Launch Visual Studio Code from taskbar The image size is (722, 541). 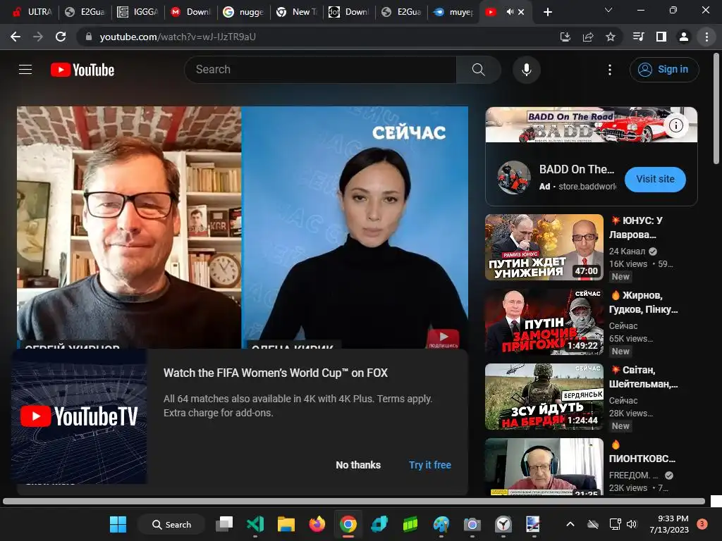pos(255,524)
